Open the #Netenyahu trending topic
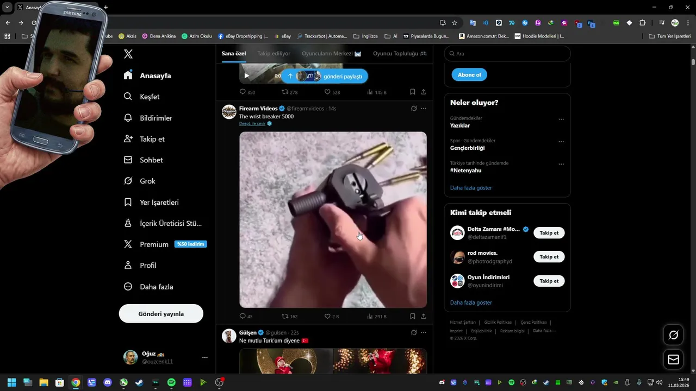Screen dimensions: 696x391 click(466, 171)
